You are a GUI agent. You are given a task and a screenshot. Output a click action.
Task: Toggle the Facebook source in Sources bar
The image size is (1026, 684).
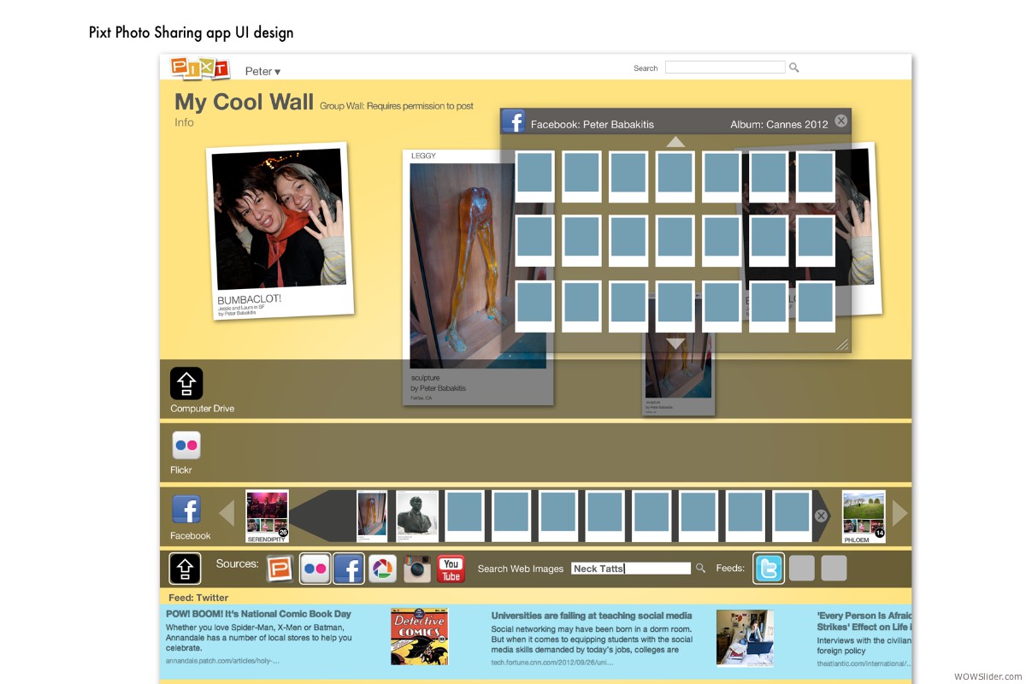pyautogui.click(x=349, y=569)
